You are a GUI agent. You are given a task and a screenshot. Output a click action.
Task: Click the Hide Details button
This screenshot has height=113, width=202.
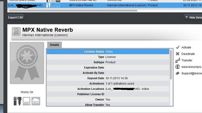pos(193,18)
